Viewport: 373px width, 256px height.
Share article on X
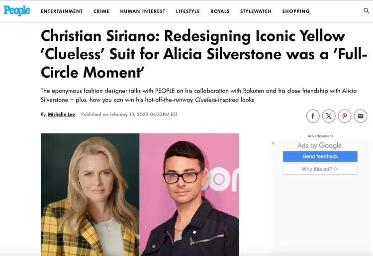click(329, 116)
